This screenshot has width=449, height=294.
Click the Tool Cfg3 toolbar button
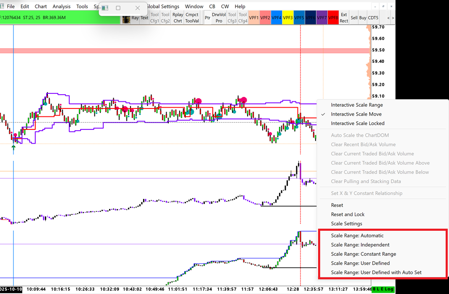click(x=232, y=18)
